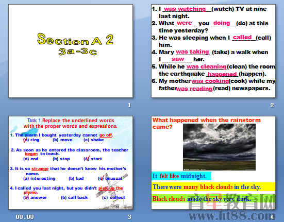Click the www.ht88.com watermark link

(231, 216)
